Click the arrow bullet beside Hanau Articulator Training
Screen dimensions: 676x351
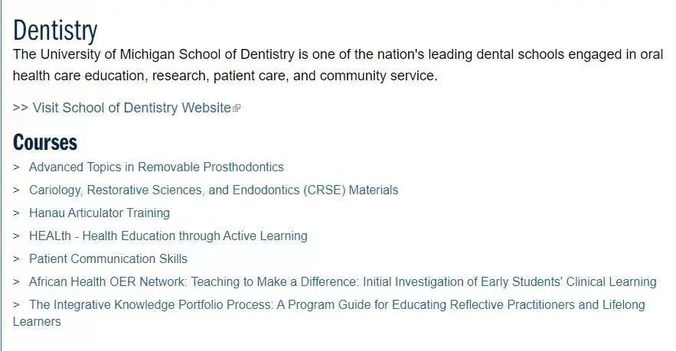(x=16, y=213)
